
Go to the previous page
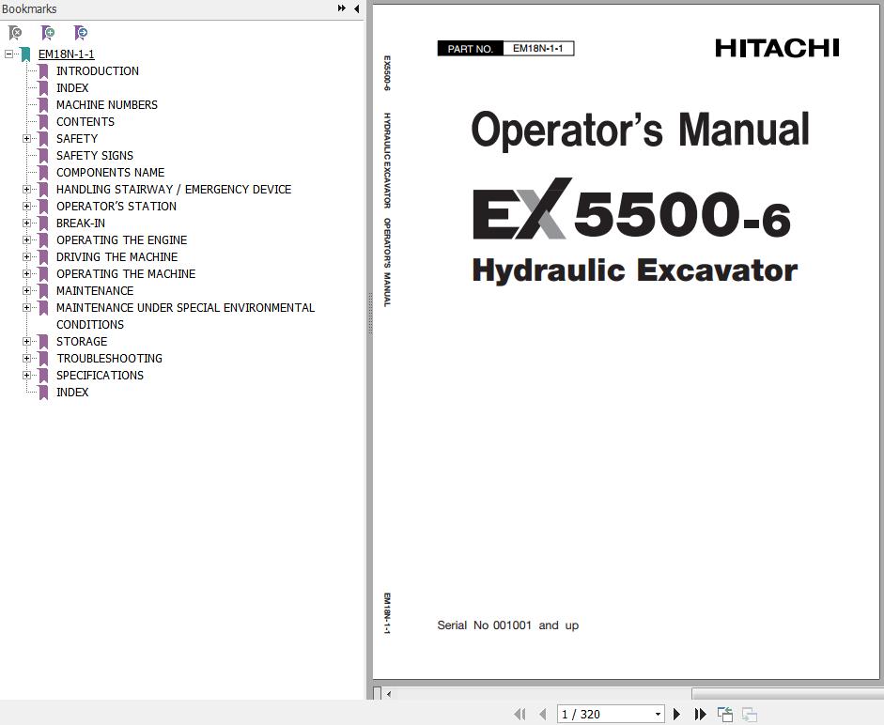tap(543, 715)
